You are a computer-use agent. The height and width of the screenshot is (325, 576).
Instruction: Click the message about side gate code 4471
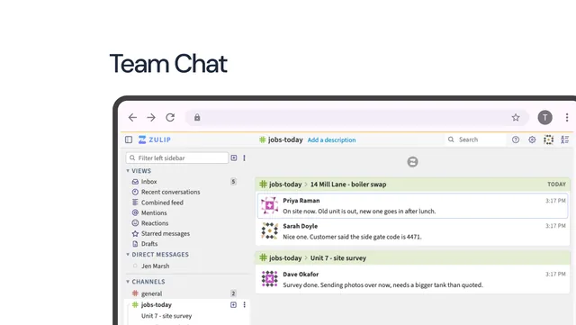(352, 237)
